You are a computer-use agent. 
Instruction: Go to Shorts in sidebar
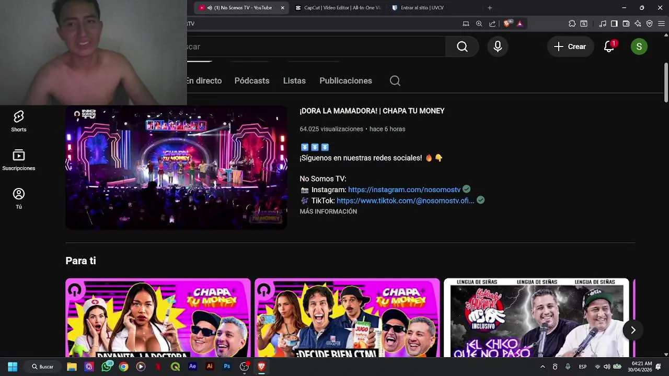coord(19,121)
